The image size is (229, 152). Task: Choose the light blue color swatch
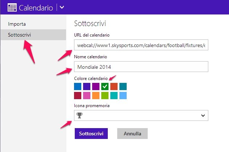pos(123,96)
